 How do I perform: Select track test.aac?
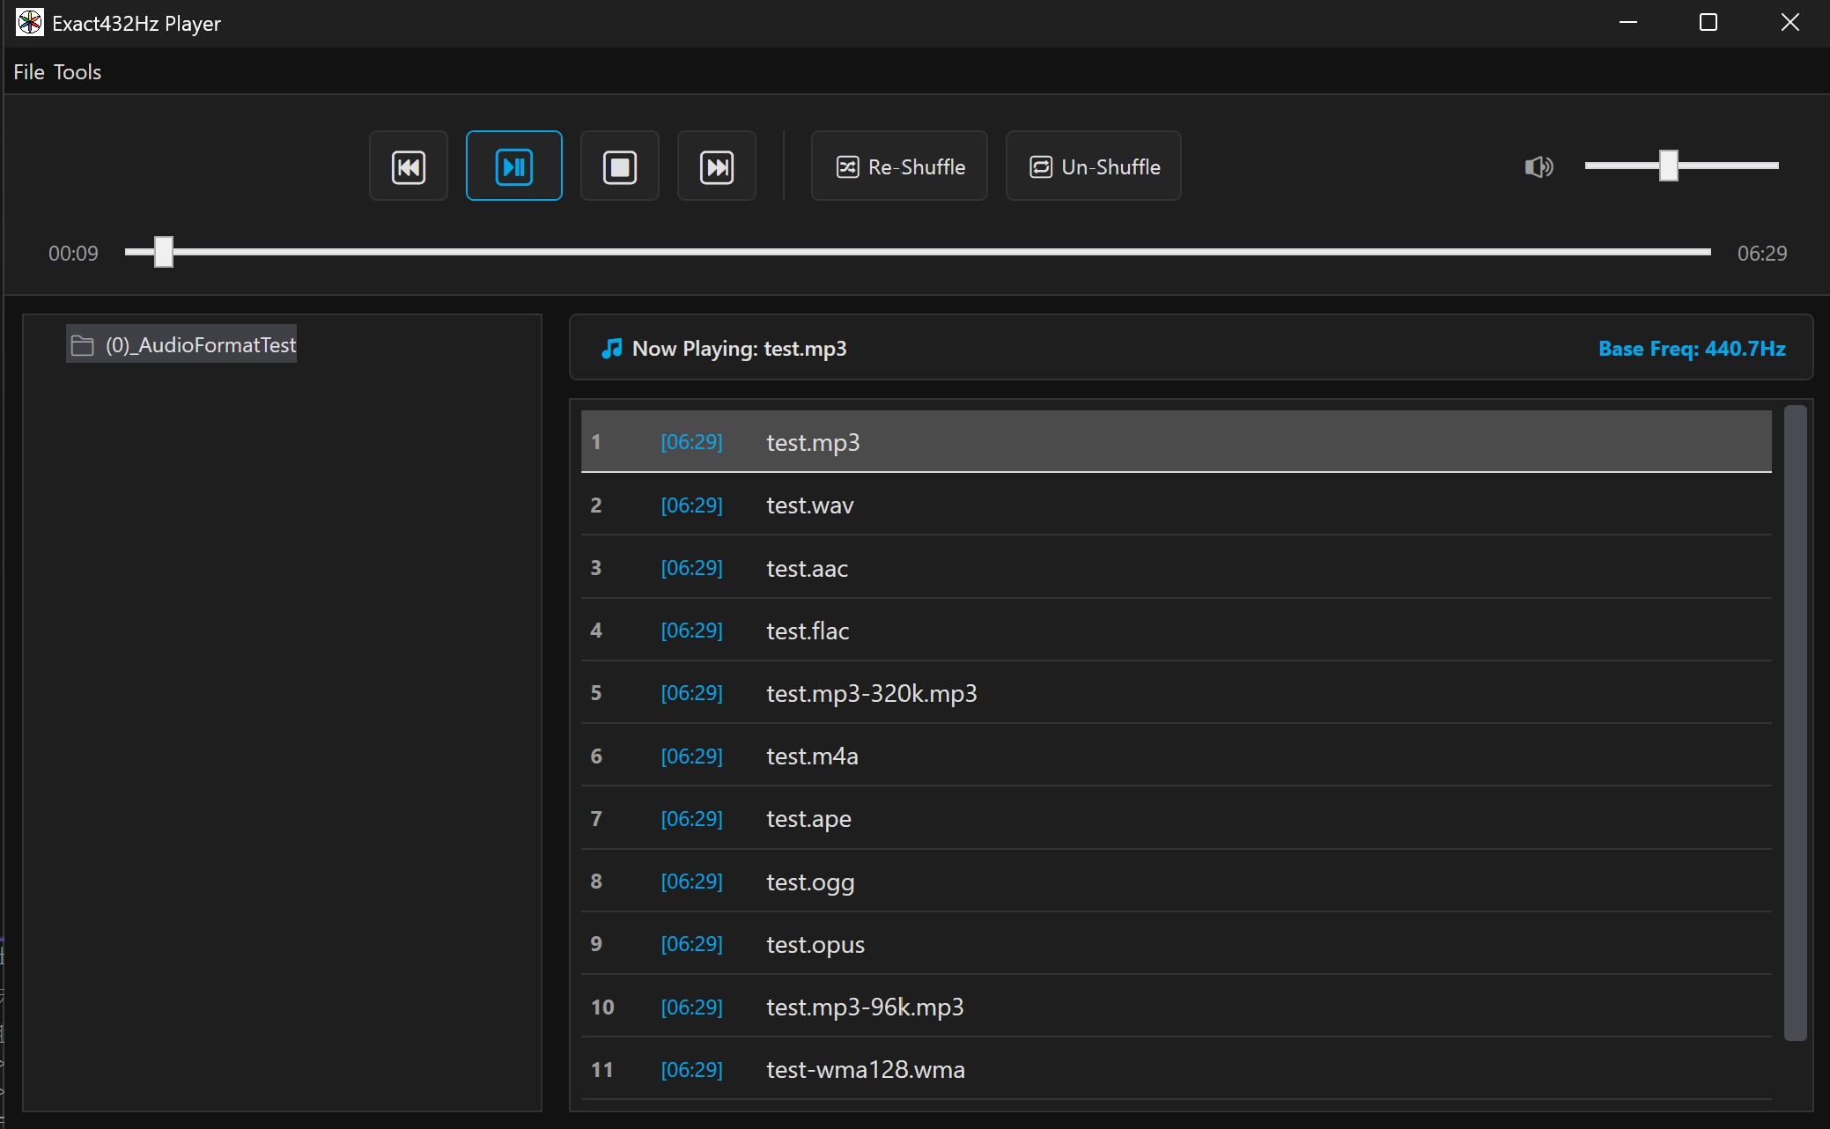pyautogui.click(x=1177, y=568)
